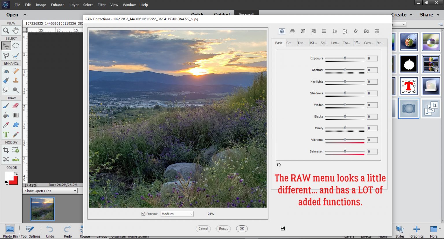Open the Filter menu
This screenshot has height=239, width=444.
pos(101,5)
